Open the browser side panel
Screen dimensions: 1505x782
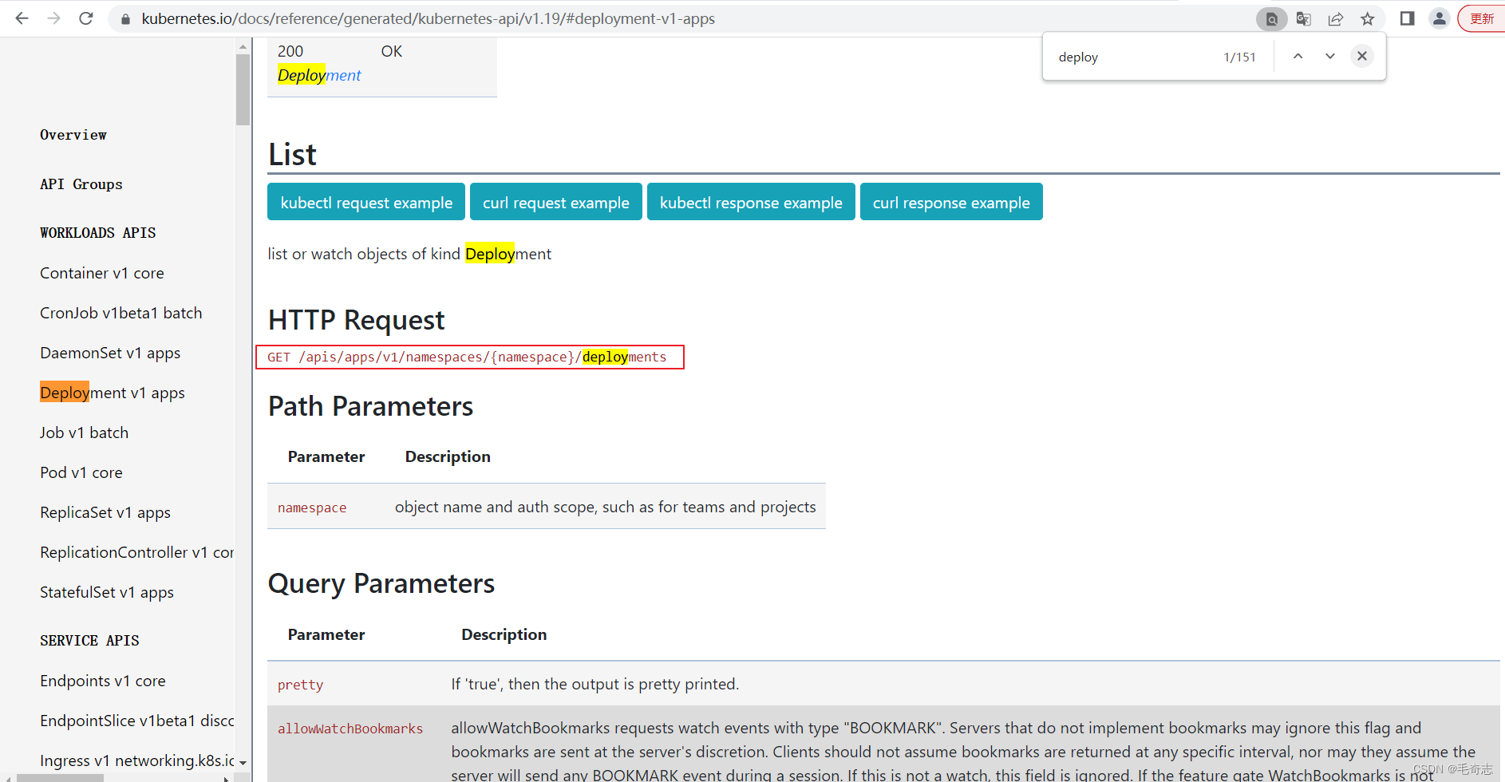[1408, 18]
